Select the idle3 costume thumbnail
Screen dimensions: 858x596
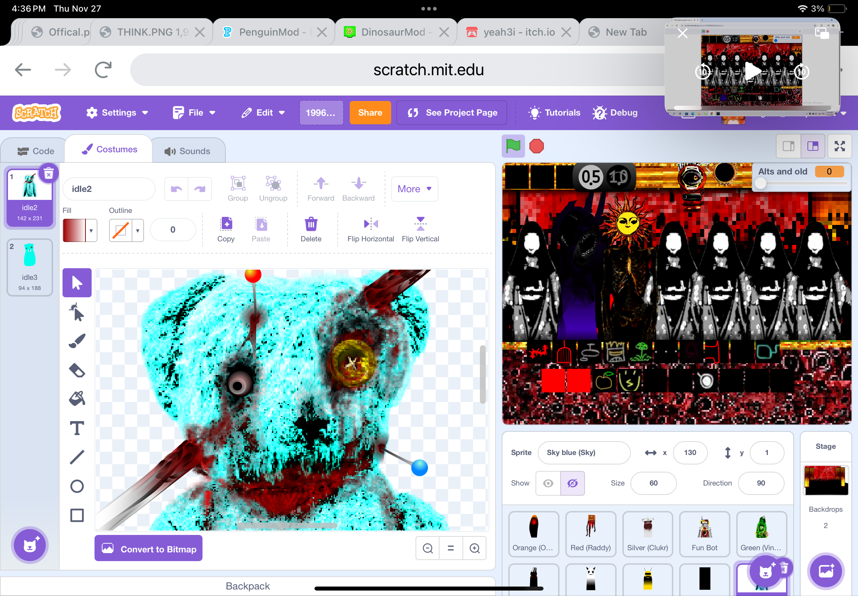pos(29,267)
